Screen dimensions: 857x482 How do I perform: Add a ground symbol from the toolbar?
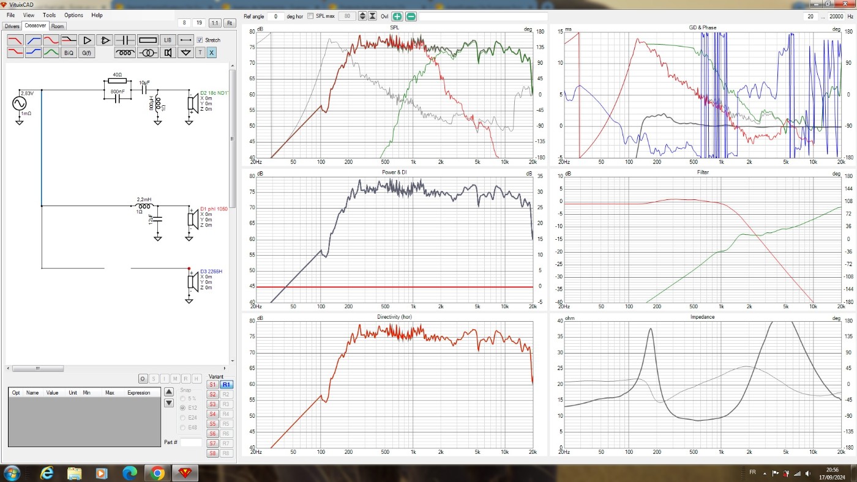(x=186, y=53)
